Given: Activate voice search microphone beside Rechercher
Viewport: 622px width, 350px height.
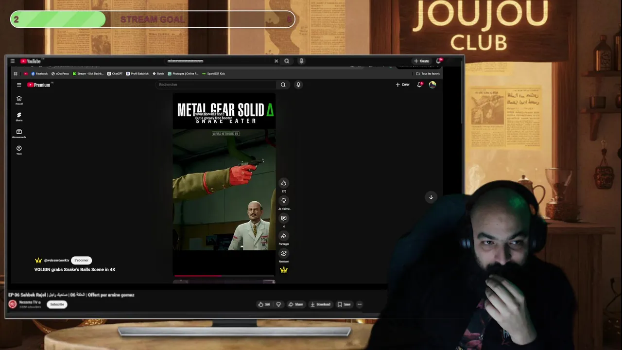Looking at the screenshot, I should (x=298, y=85).
